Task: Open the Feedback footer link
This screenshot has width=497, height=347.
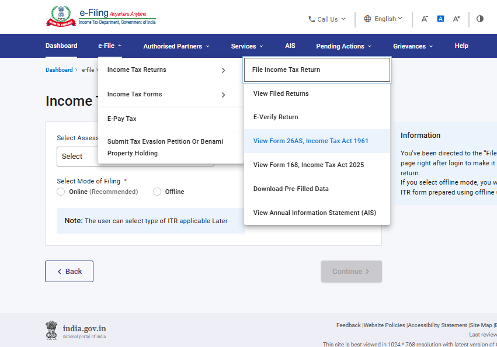Action: click(348, 325)
